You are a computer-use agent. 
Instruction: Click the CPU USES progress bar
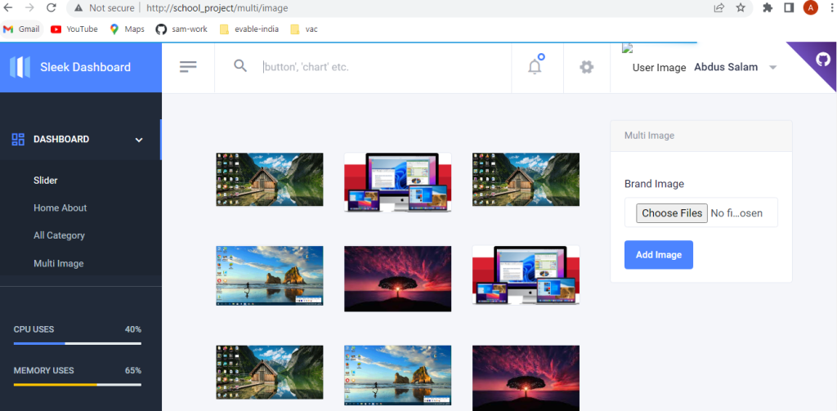[x=77, y=343]
